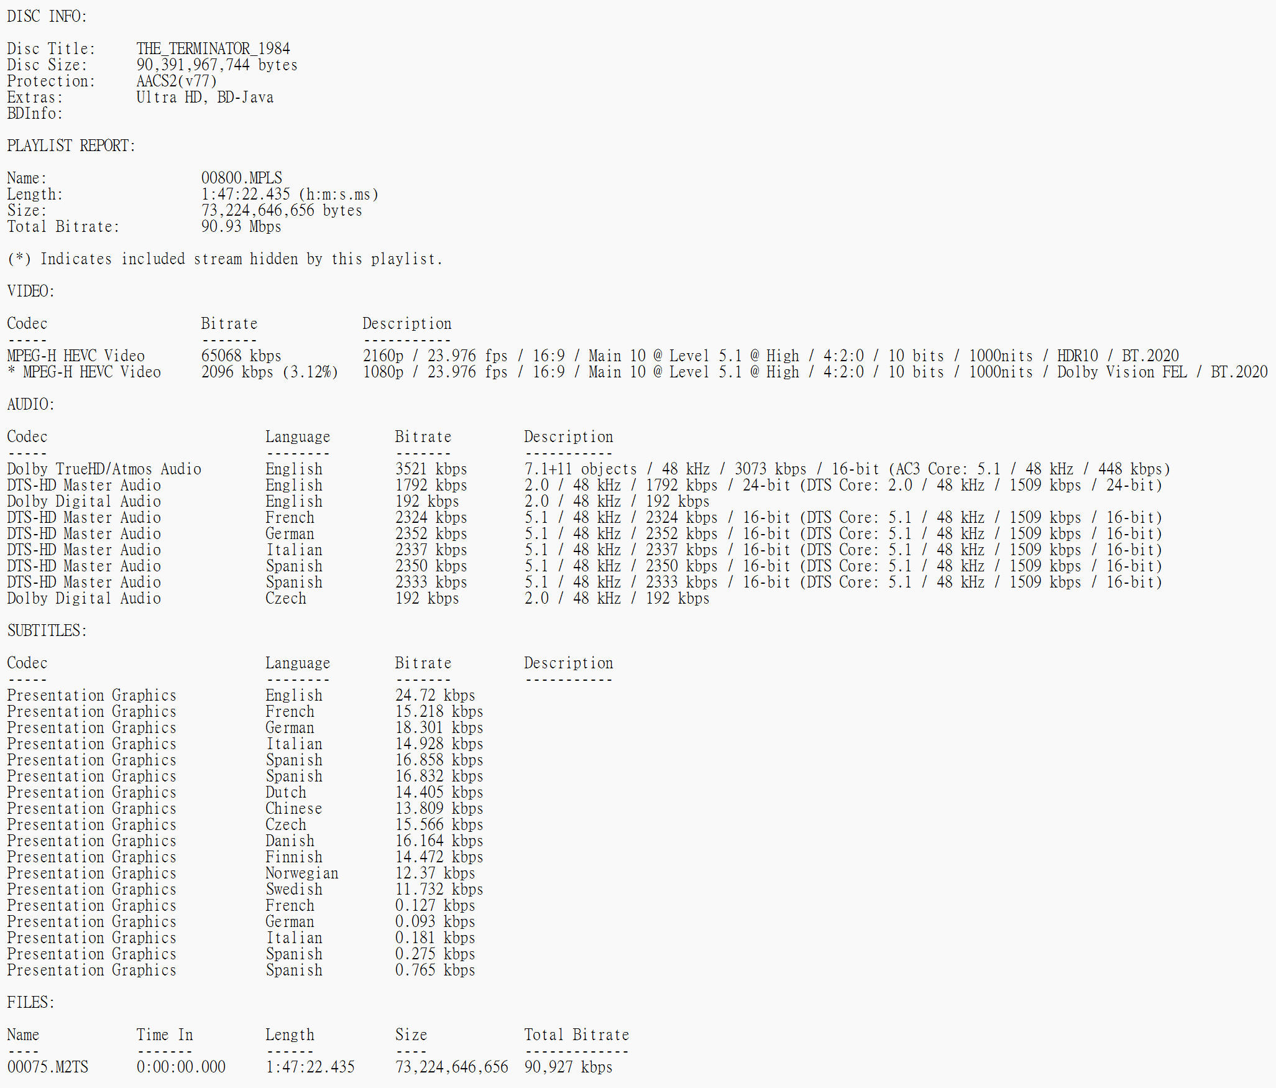Click the 0.127 kbps French subtitle bitrate
Screen dimensions: 1276x1088
(435, 905)
